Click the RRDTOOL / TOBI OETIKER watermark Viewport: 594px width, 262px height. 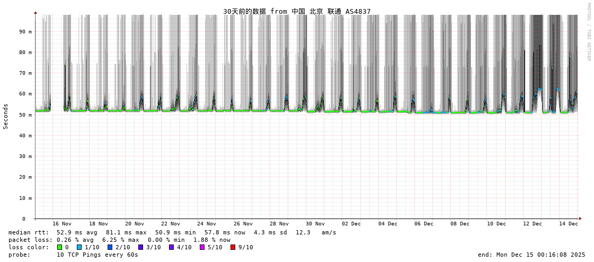588,32
